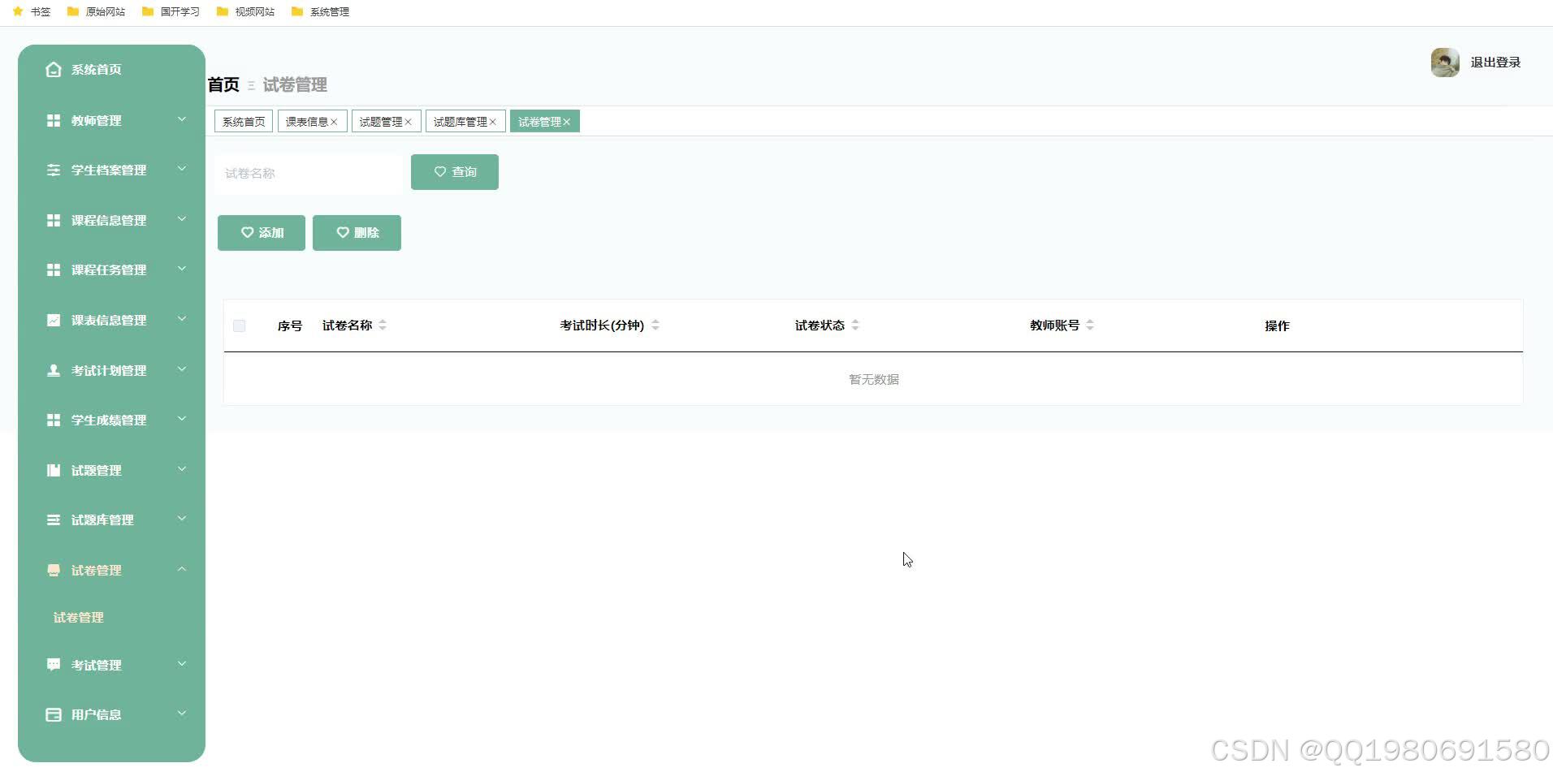Image resolution: width=1553 pixels, height=776 pixels.
Task: Click the 系统首页 home icon in sidebar
Action: (54, 70)
